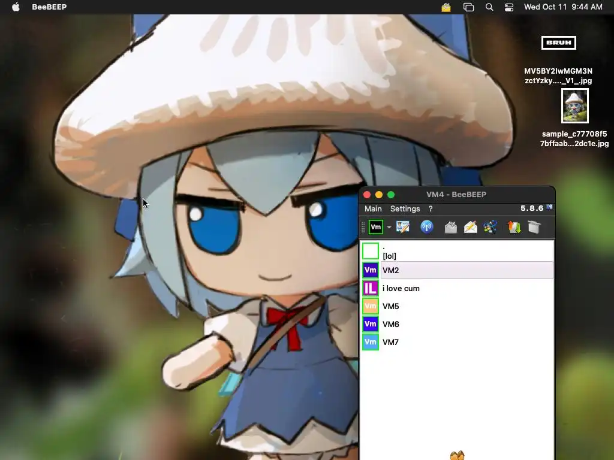This screenshot has height=460, width=614.
Task: Select the MV5BY2IwMGM3N...jpg desktop file label
Action: [558, 76]
